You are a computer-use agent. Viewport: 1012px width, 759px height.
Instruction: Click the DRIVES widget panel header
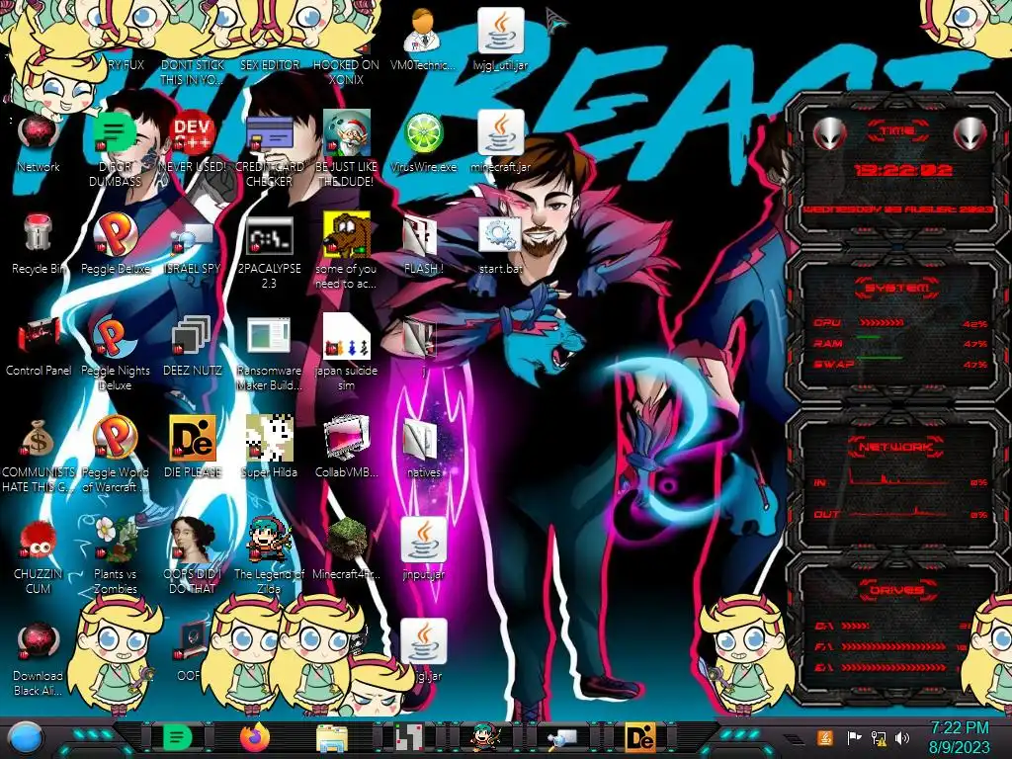point(897,589)
